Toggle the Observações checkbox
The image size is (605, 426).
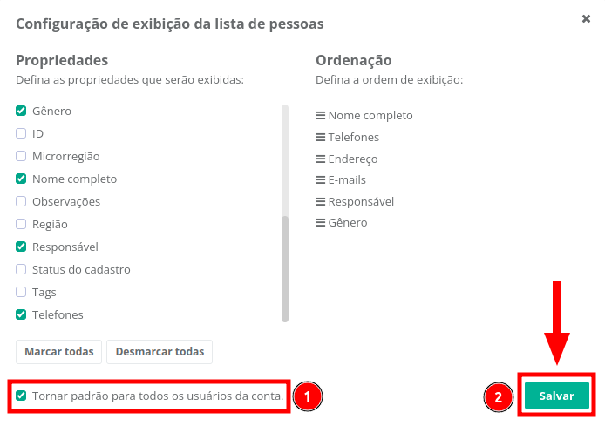click(x=22, y=201)
